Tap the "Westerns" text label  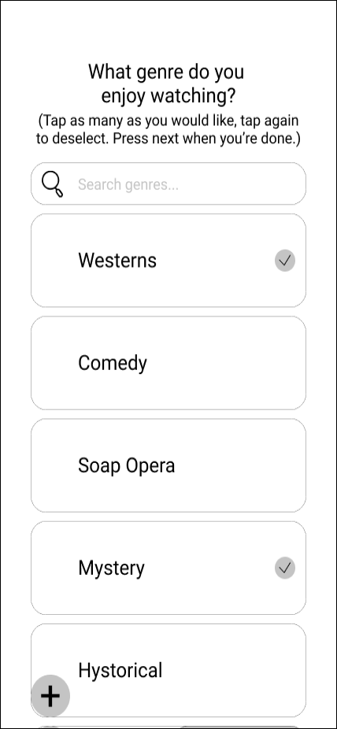click(117, 261)
